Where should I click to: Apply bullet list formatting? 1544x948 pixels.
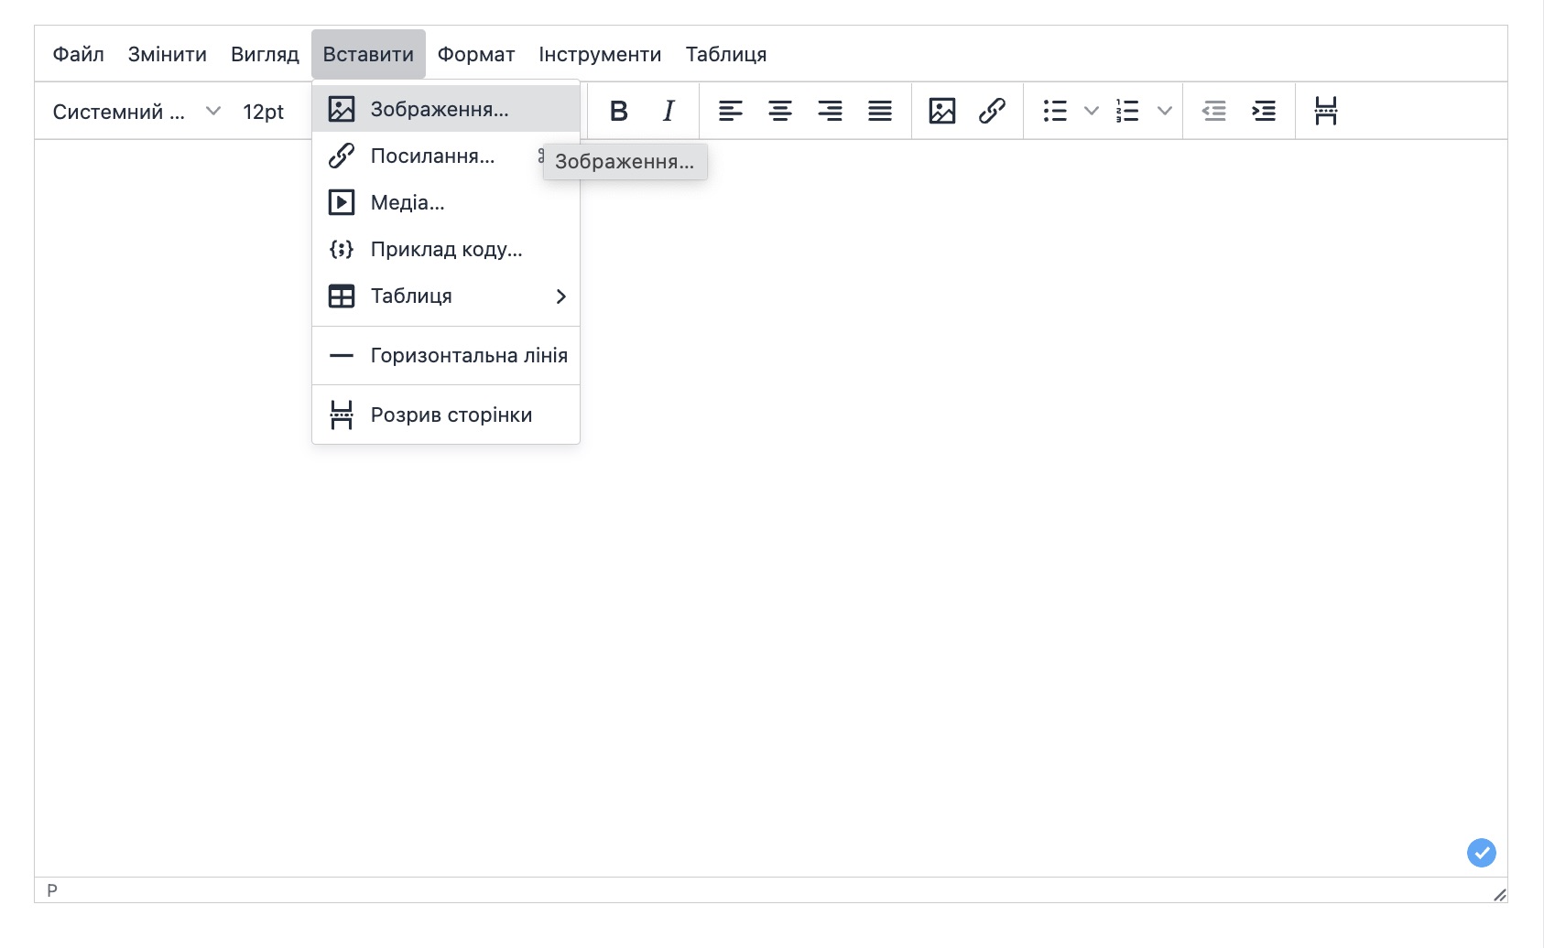click(1055, 111)
